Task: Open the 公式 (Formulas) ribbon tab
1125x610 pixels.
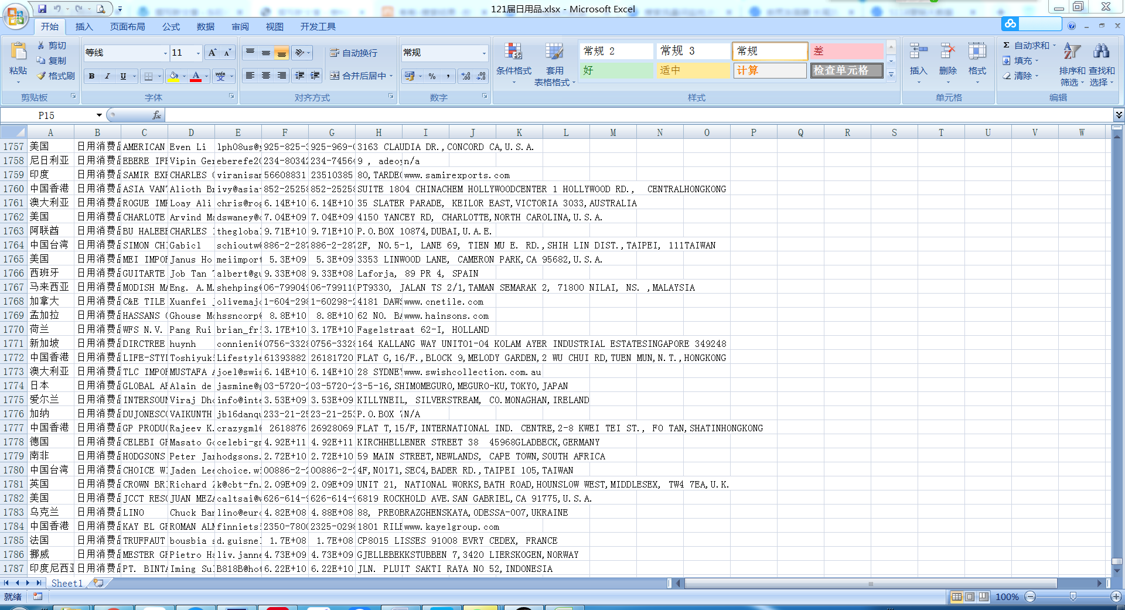Action: (171, 26)
